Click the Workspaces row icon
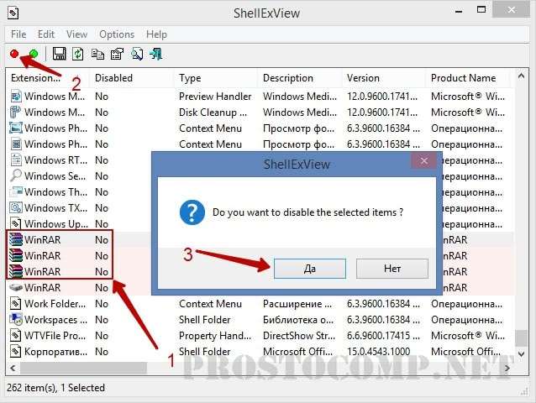 tap(16, 319)
